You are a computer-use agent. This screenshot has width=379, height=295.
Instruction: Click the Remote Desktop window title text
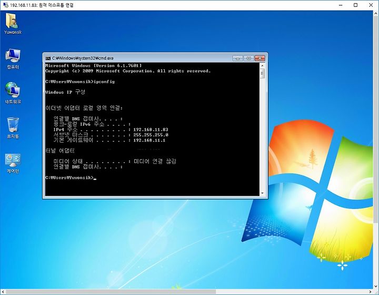[42, 5]
